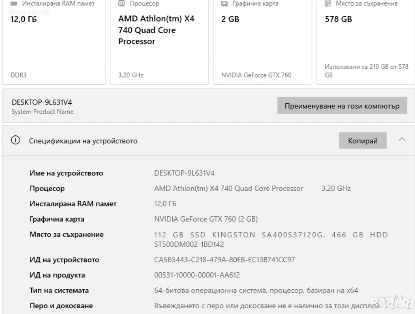This screenshot has height=314, width=415.
Task: Click the storage drive icon
Action: 328,4
